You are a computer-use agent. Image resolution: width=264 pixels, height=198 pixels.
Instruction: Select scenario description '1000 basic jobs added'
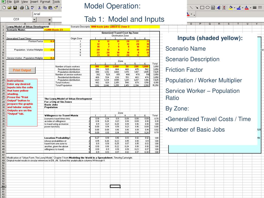[x=125, y=27]
